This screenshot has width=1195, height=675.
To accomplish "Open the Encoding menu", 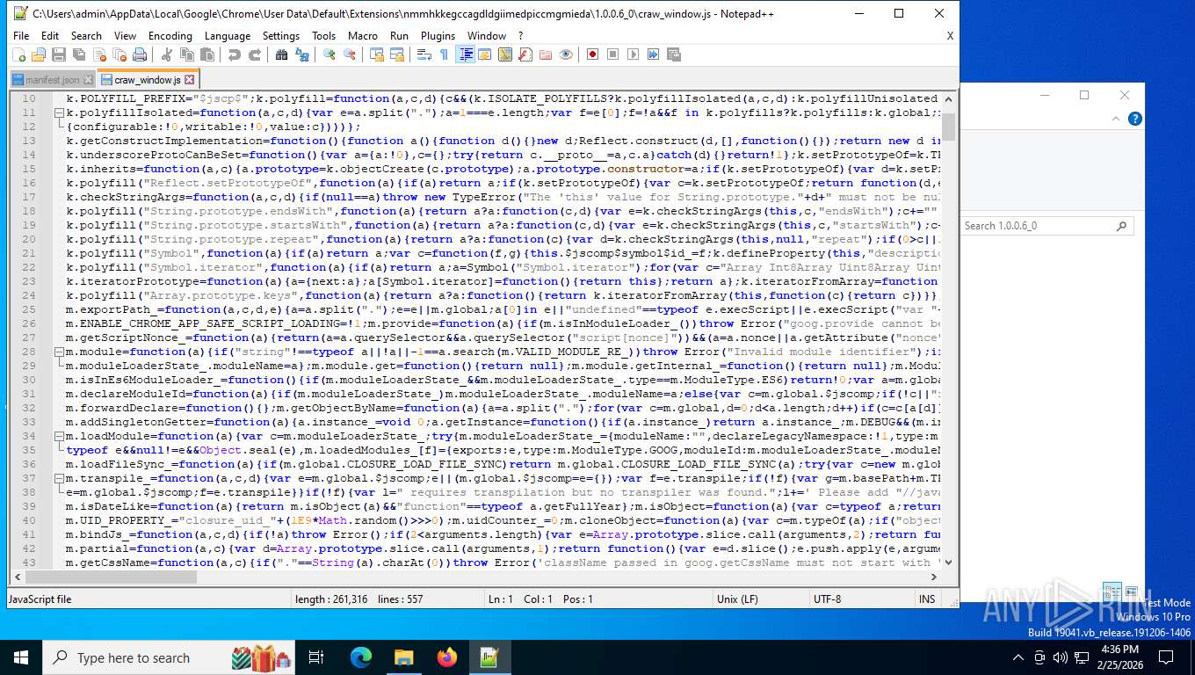I will click(170, 36).
